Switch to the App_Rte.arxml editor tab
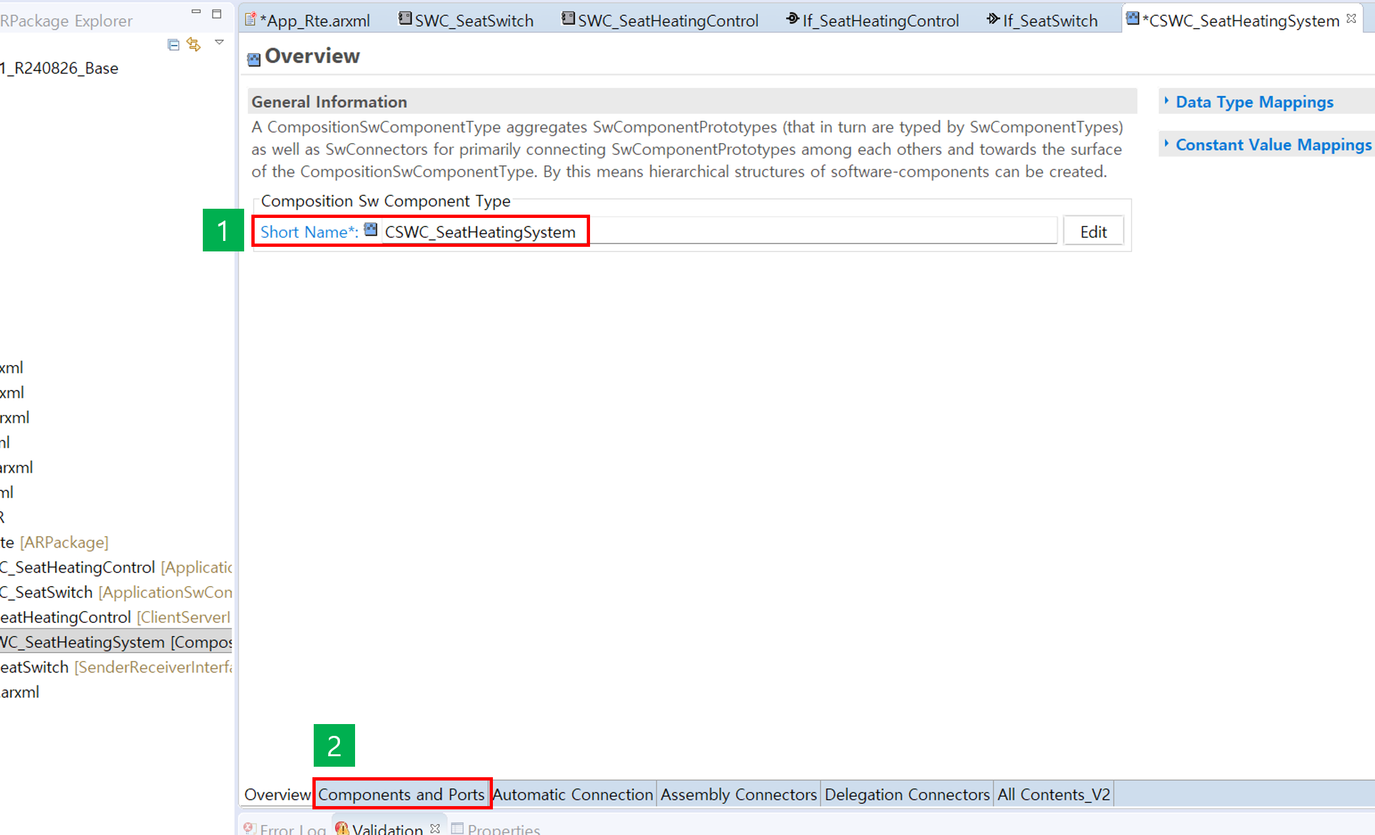 point(314,21)
